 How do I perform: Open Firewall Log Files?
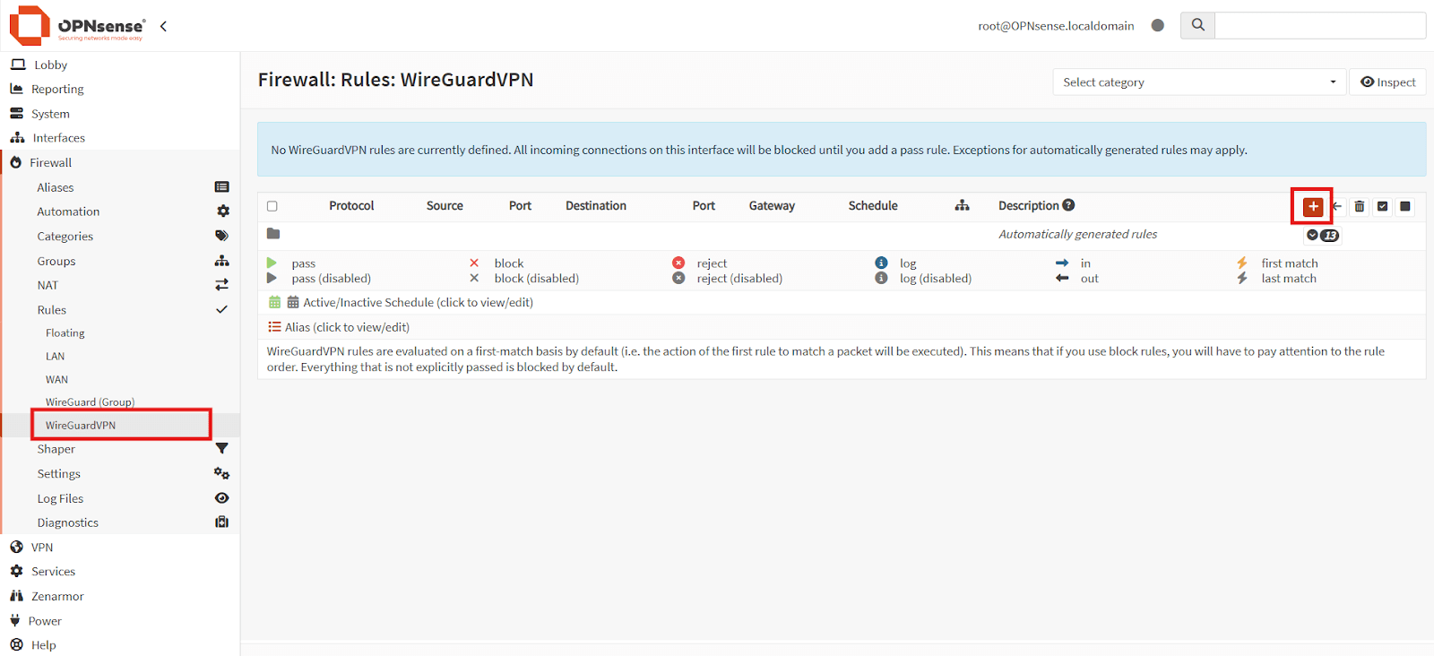[x=60, y=499]
